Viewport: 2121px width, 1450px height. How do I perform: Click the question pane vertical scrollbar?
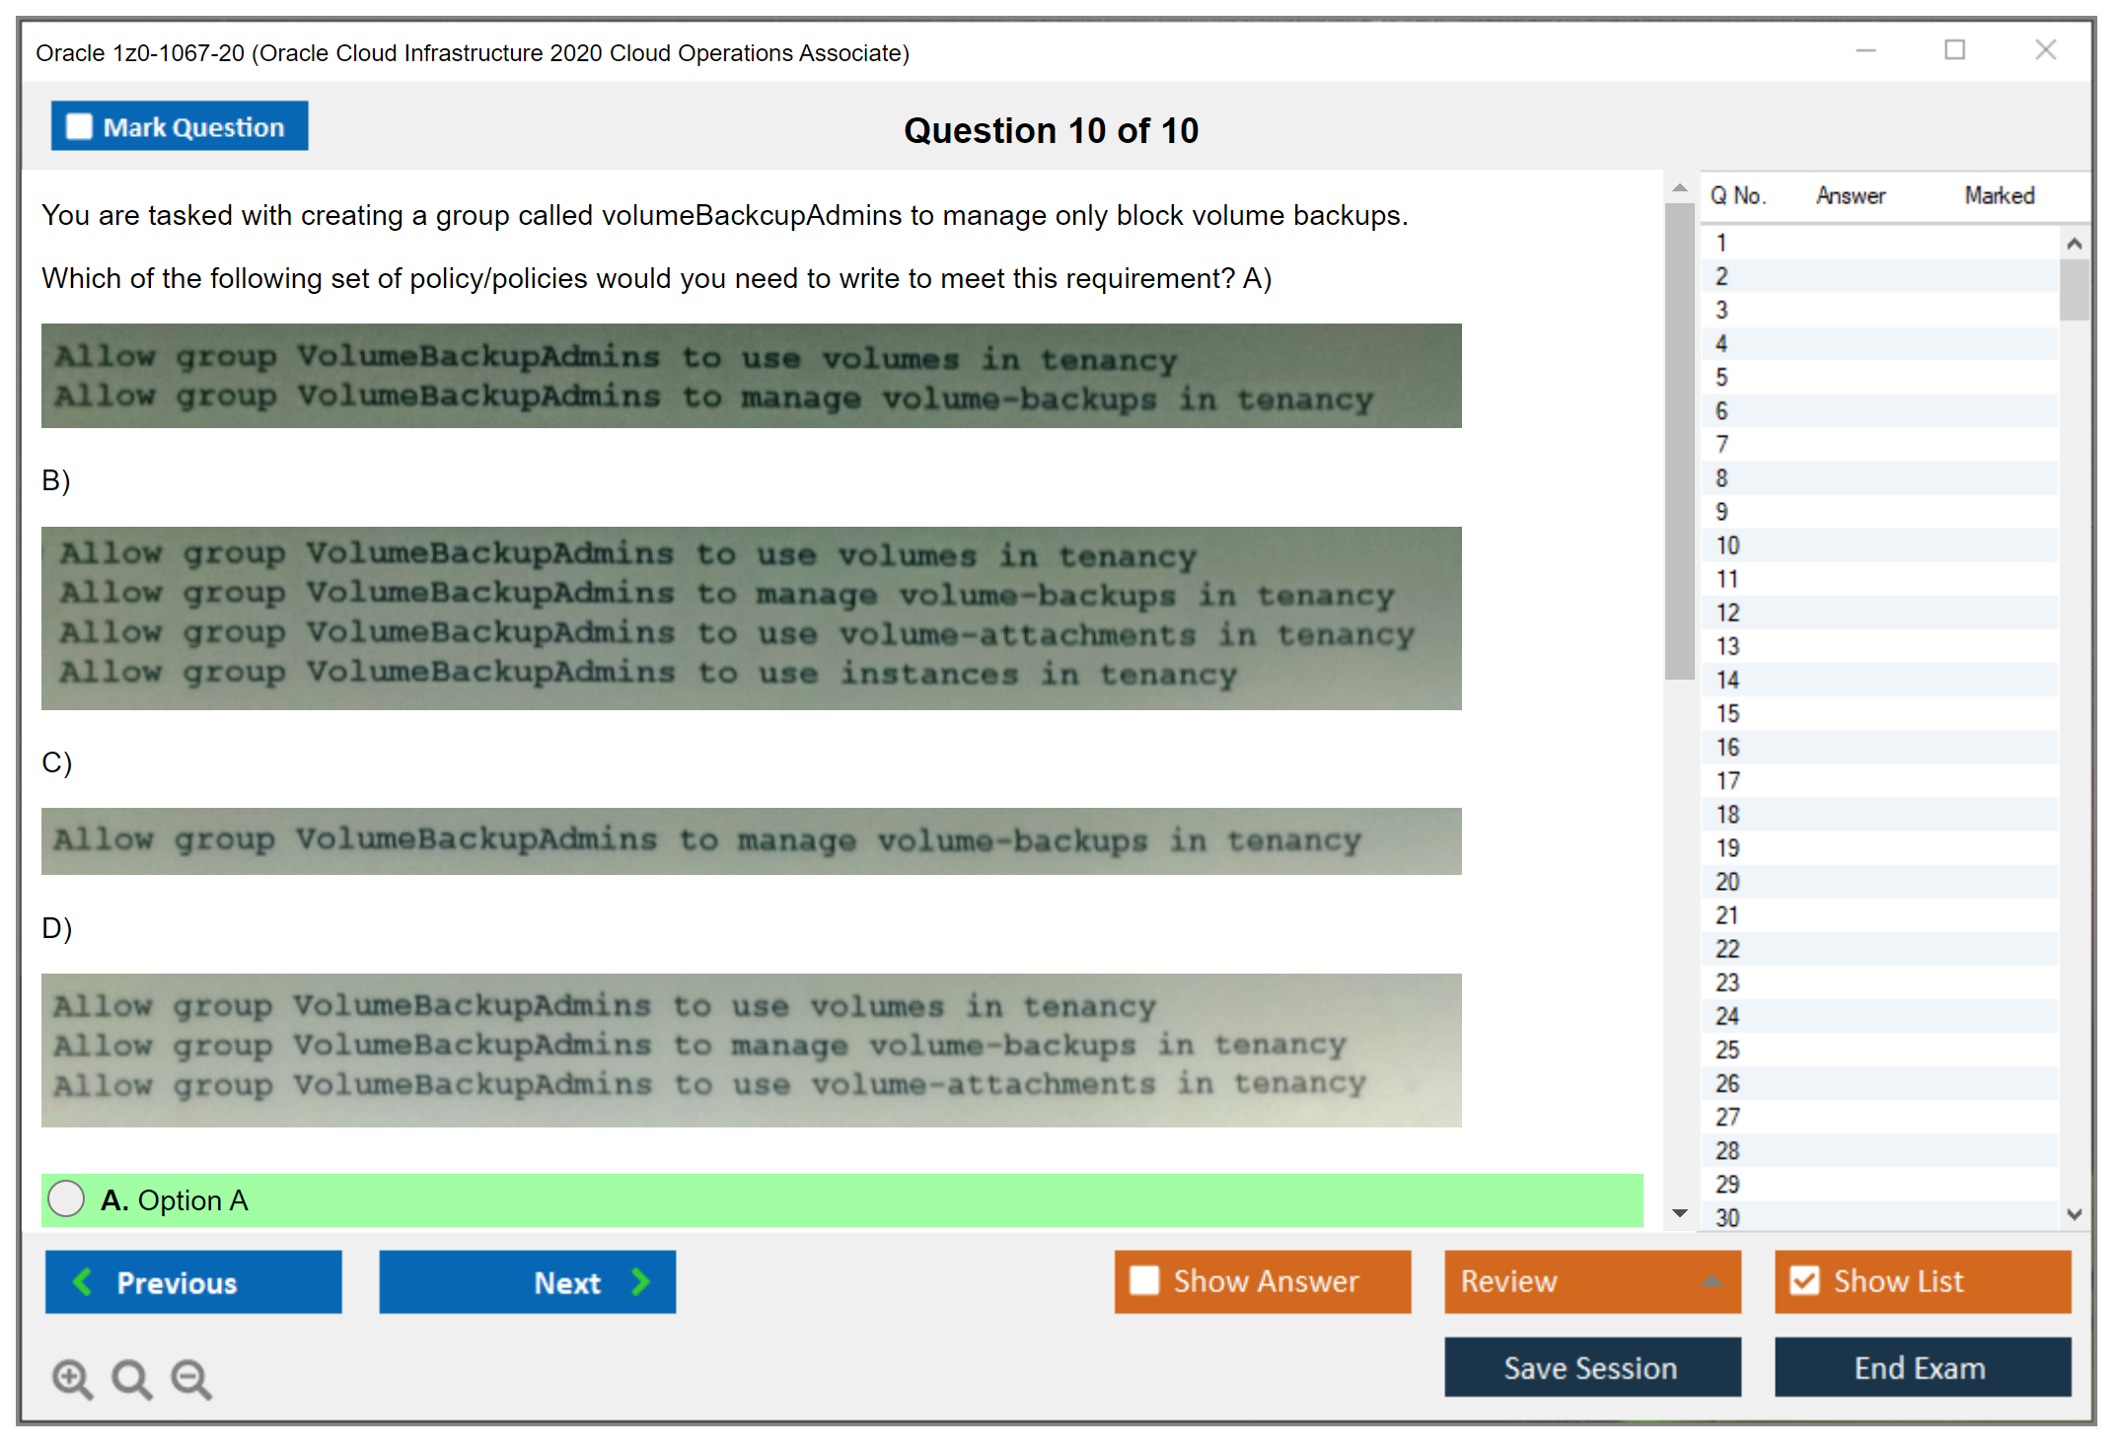coord(1679,442)
